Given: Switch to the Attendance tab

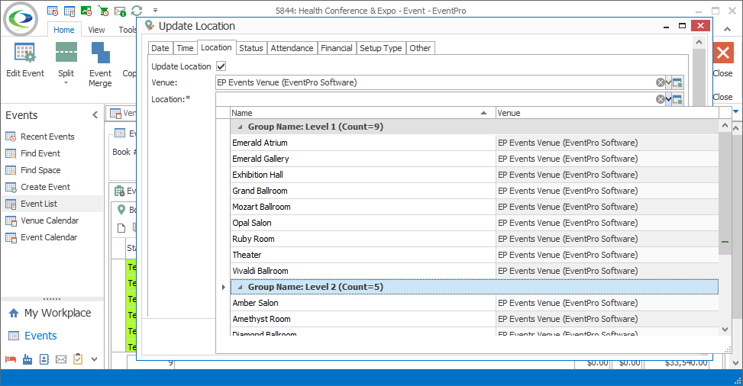Looking at the screenshot, I should point(292,48).
